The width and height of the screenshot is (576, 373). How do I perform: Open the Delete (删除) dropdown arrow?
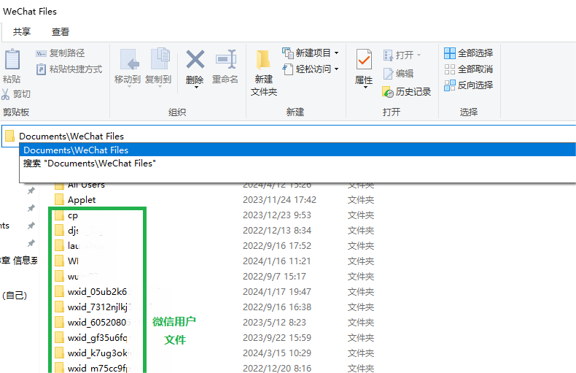point(196,88)
